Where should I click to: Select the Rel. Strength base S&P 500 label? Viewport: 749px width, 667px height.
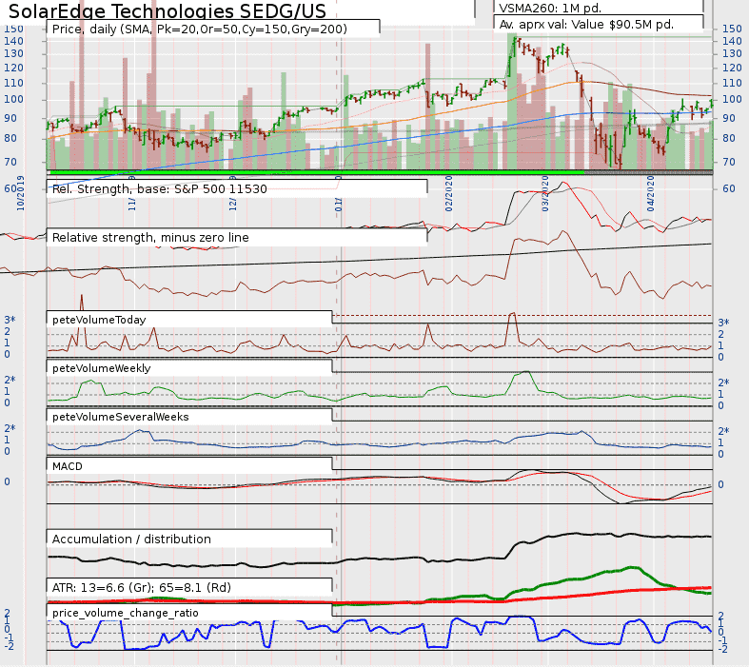coord(160,189)
